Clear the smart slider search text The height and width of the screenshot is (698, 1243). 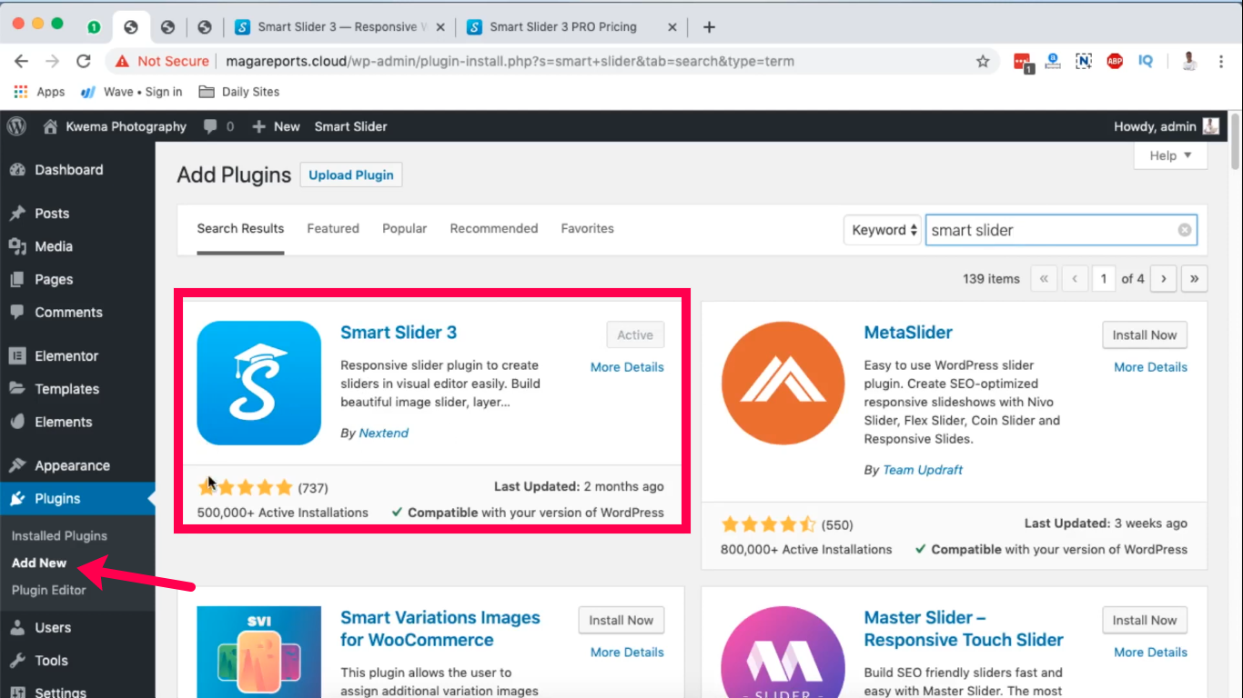tap(1184, 230)
